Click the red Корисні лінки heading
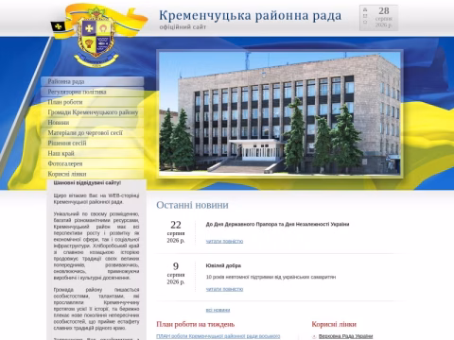The image size is (454, 340). (x=334, y=324)
